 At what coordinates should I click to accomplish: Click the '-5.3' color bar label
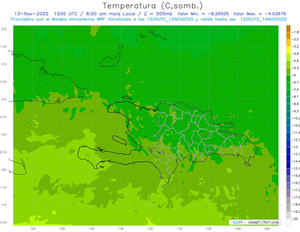295,68
